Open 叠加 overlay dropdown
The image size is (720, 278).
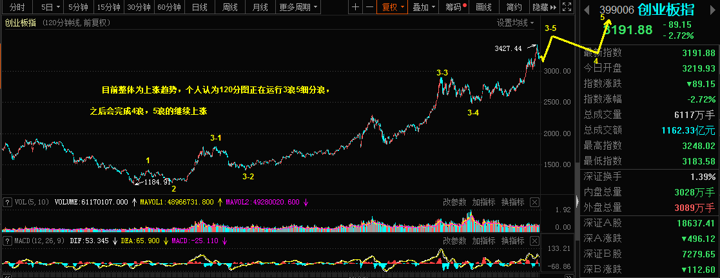pyautogui.click(x=423, y=7)
